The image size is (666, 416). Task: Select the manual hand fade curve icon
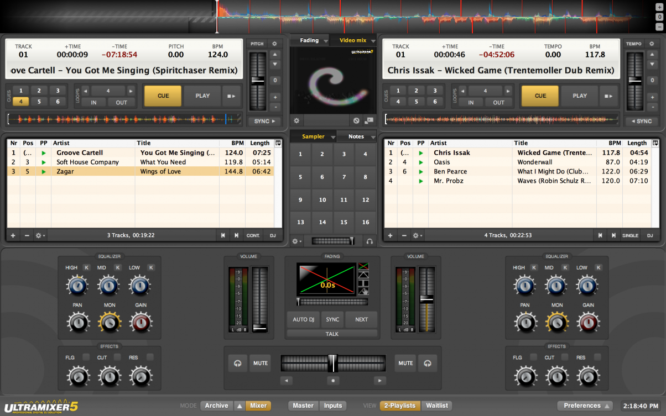(363, 291)
